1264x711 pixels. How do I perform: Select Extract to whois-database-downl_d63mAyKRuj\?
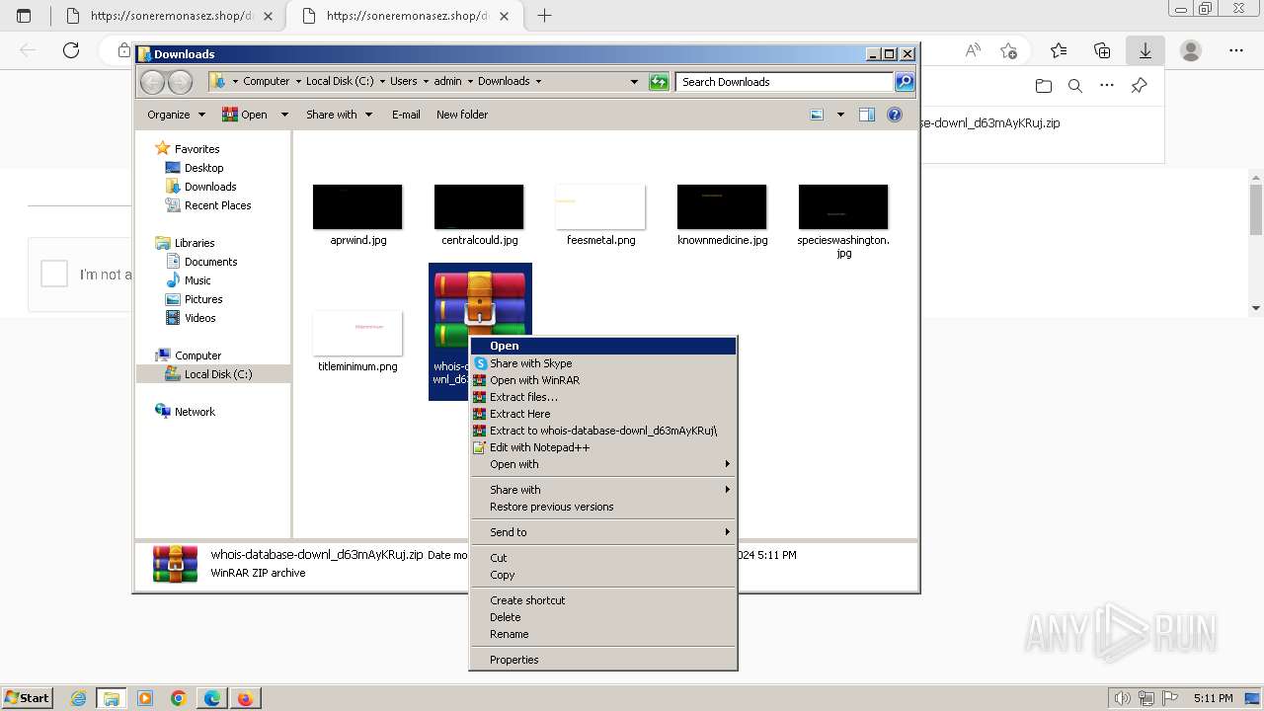point(602,431)
